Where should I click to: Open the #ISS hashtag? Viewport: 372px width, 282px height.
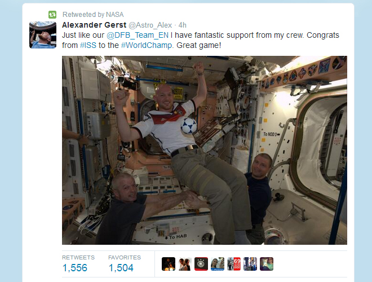click(x=88, y=45)
